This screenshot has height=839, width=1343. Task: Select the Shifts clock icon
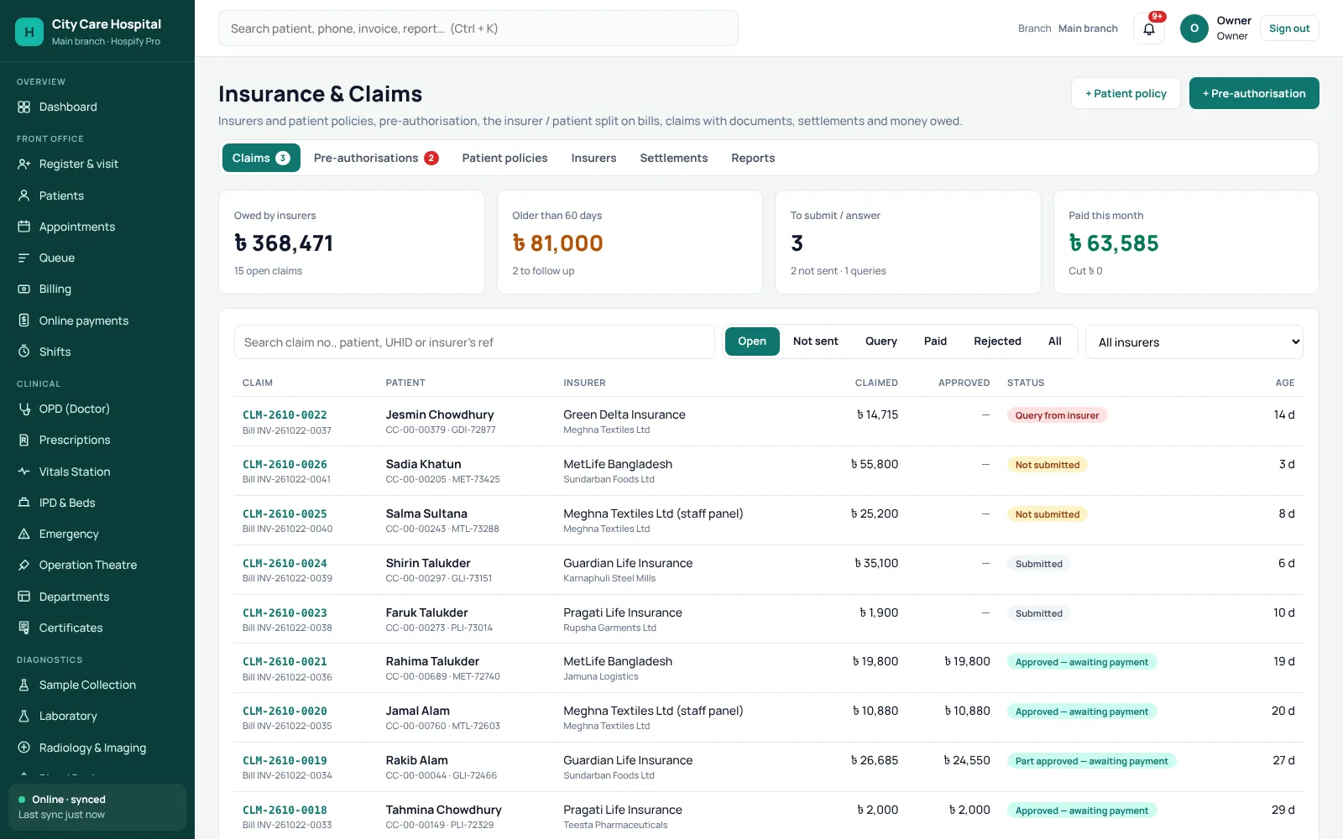(24, 352)
